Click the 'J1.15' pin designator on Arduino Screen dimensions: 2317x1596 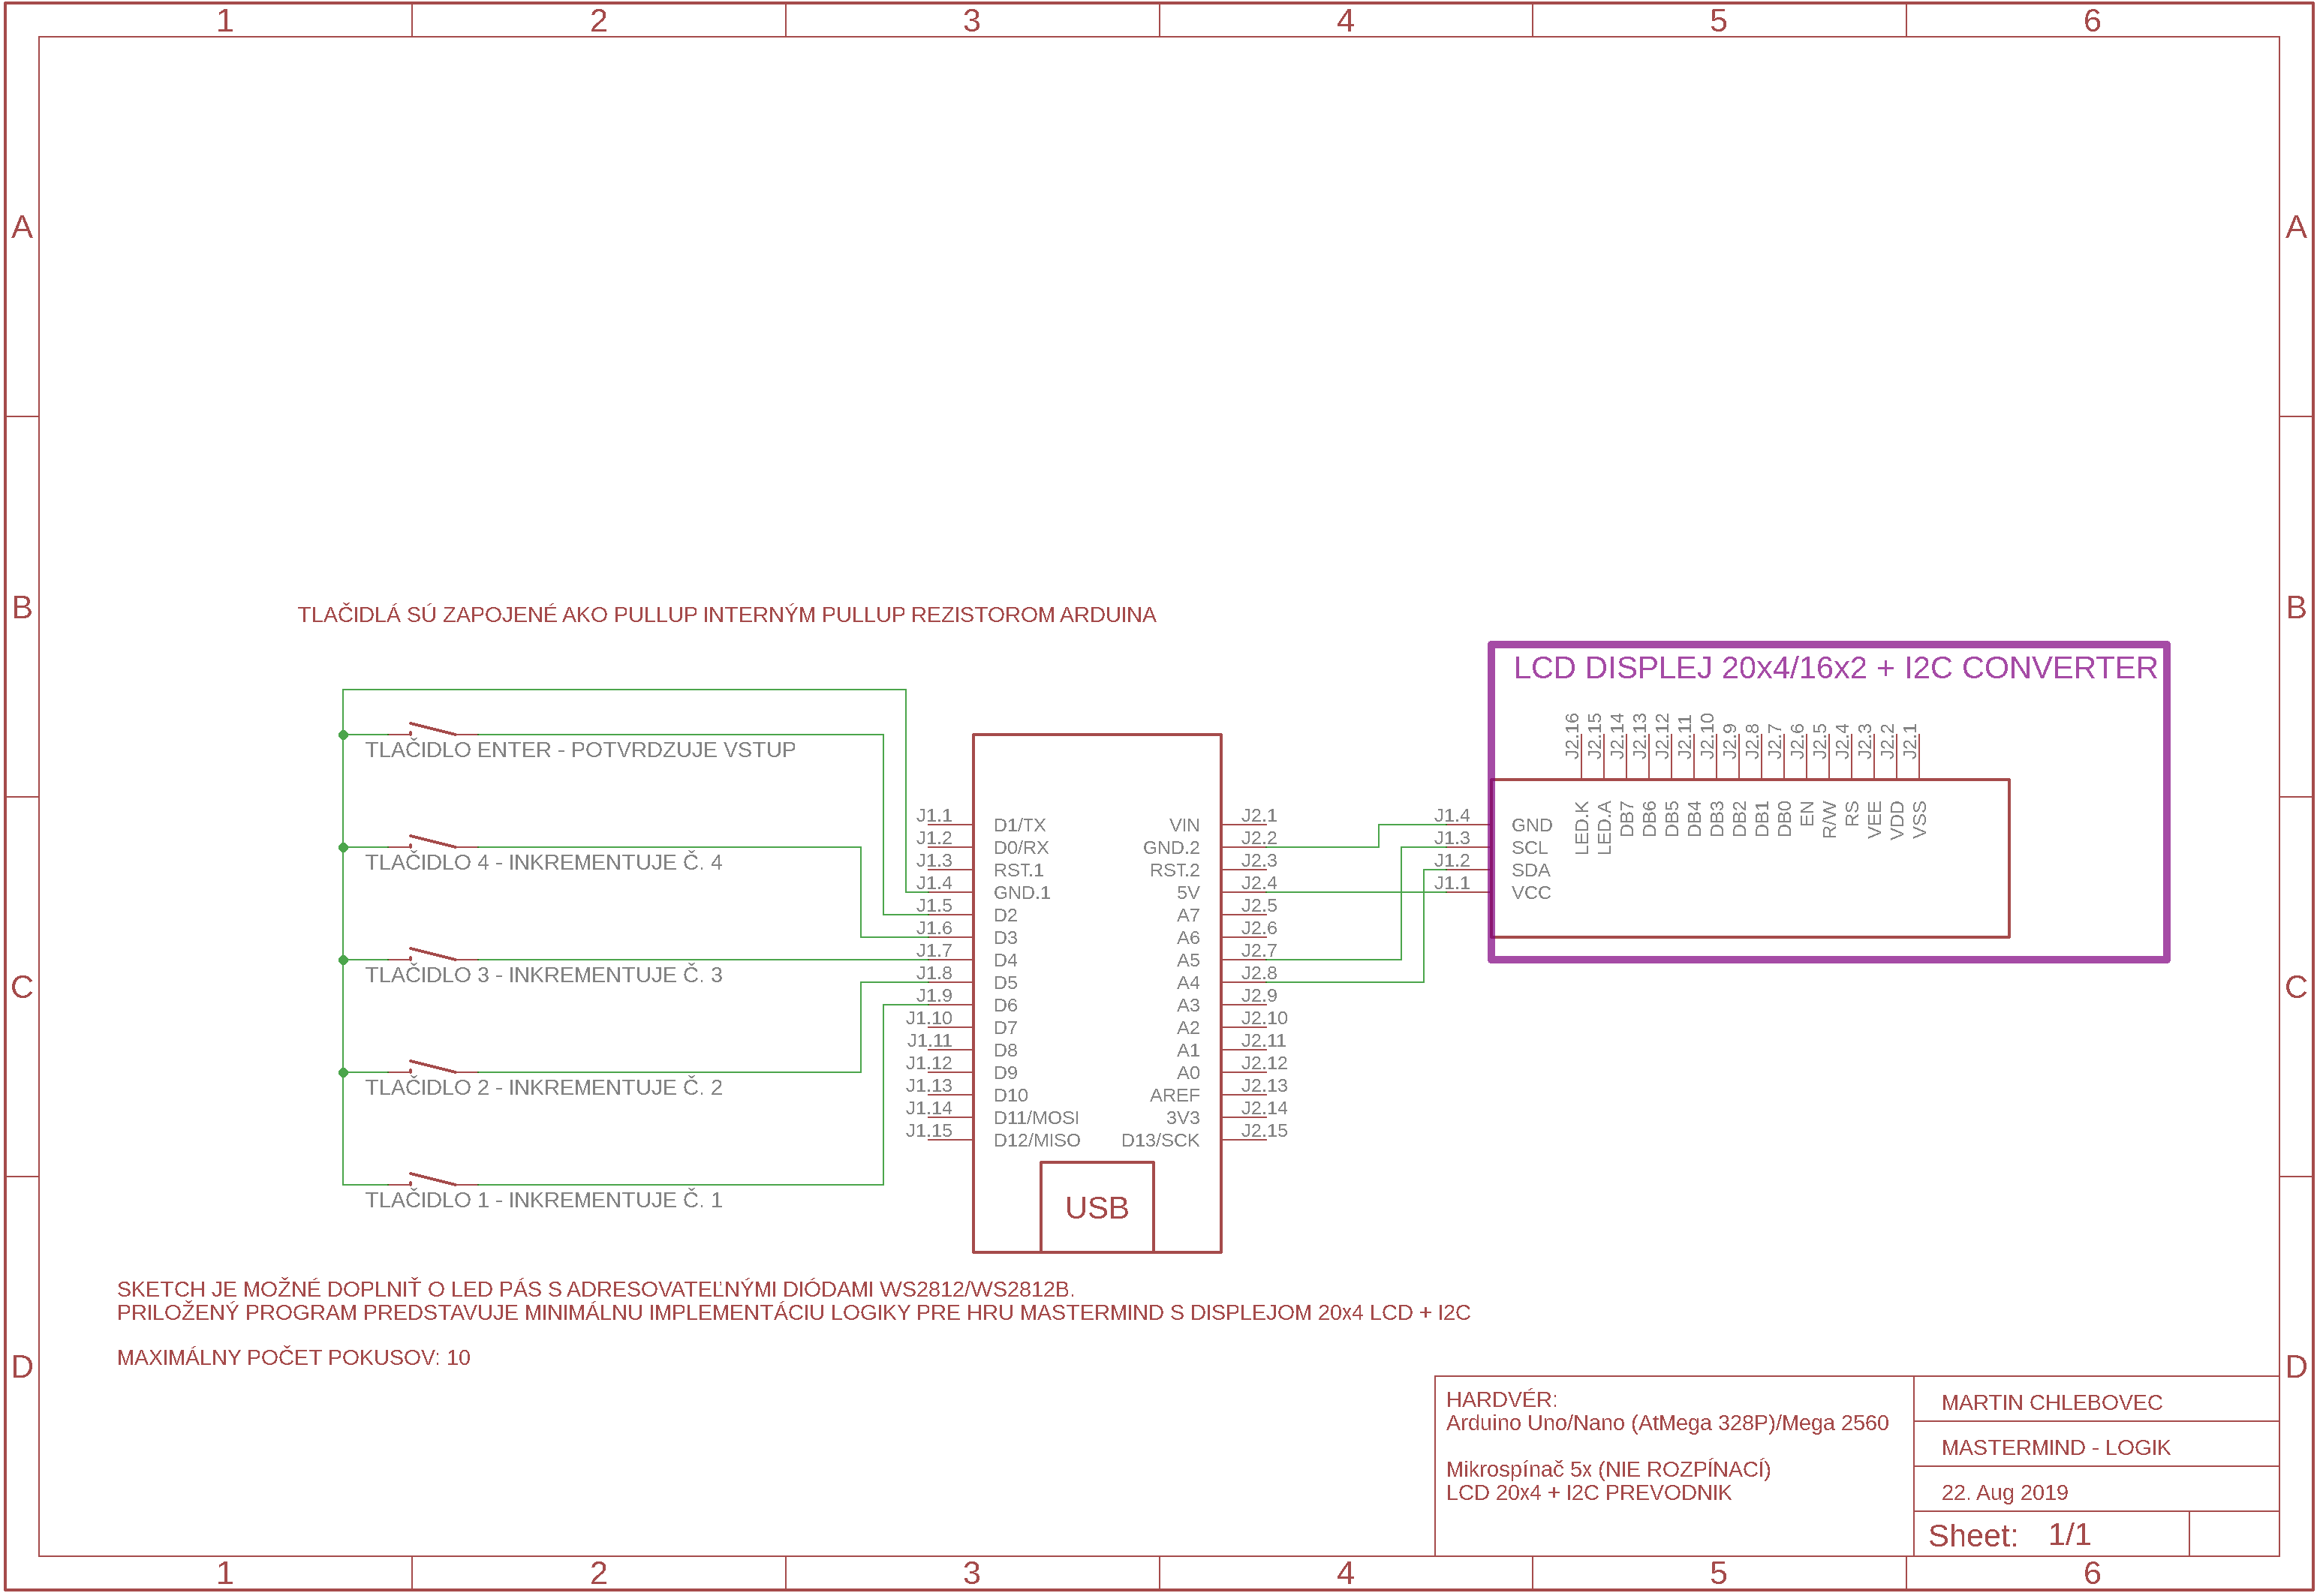(x=928, y=1130)
